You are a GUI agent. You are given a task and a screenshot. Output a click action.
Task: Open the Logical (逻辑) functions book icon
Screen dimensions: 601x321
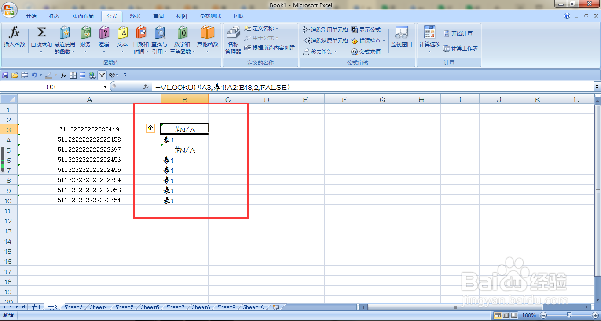click(104, 33)
